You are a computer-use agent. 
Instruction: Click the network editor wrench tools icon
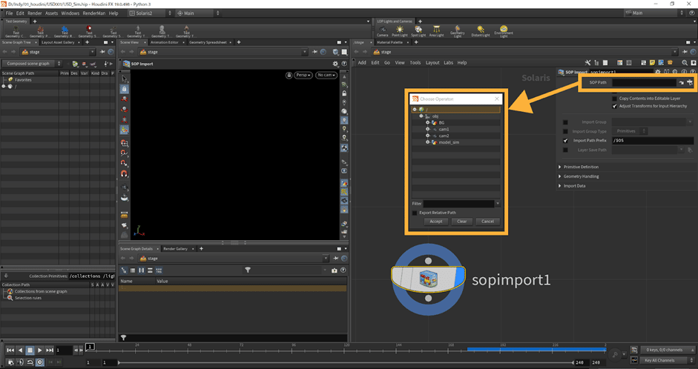[x=587, y=63]
